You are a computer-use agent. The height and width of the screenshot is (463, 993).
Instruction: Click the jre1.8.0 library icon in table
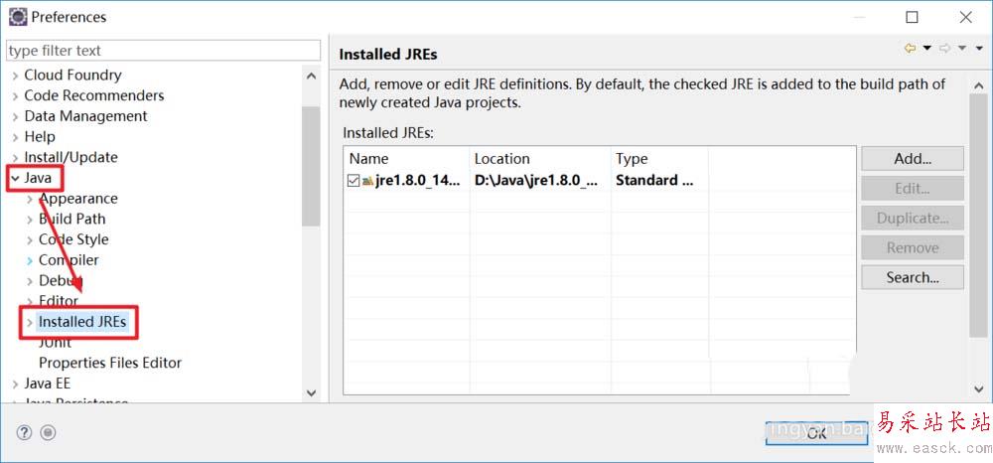coord(367,181)
